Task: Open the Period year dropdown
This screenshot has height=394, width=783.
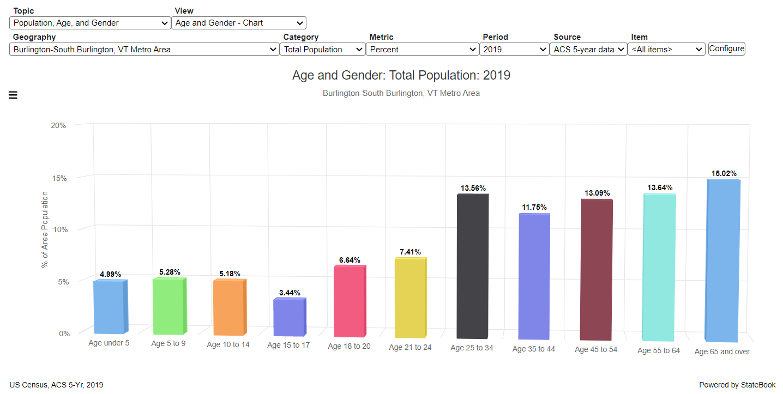Action: [x=514, y=49]
